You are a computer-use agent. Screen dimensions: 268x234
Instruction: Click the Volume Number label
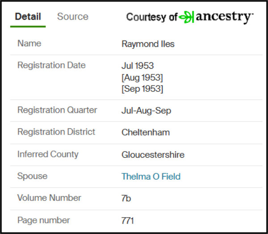(x=49, y=198)
